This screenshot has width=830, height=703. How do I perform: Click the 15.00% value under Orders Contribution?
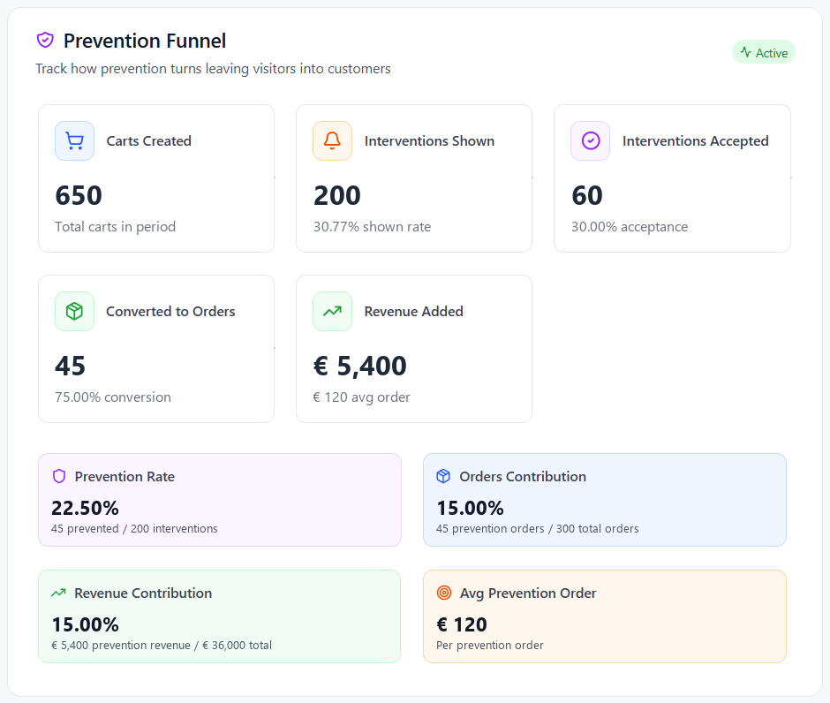[x=470, y=508]
